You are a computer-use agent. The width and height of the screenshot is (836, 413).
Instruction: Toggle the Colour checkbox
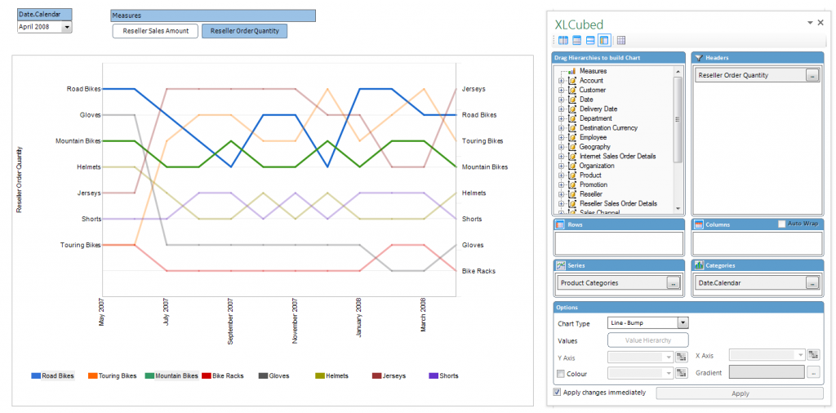[561, 374]
